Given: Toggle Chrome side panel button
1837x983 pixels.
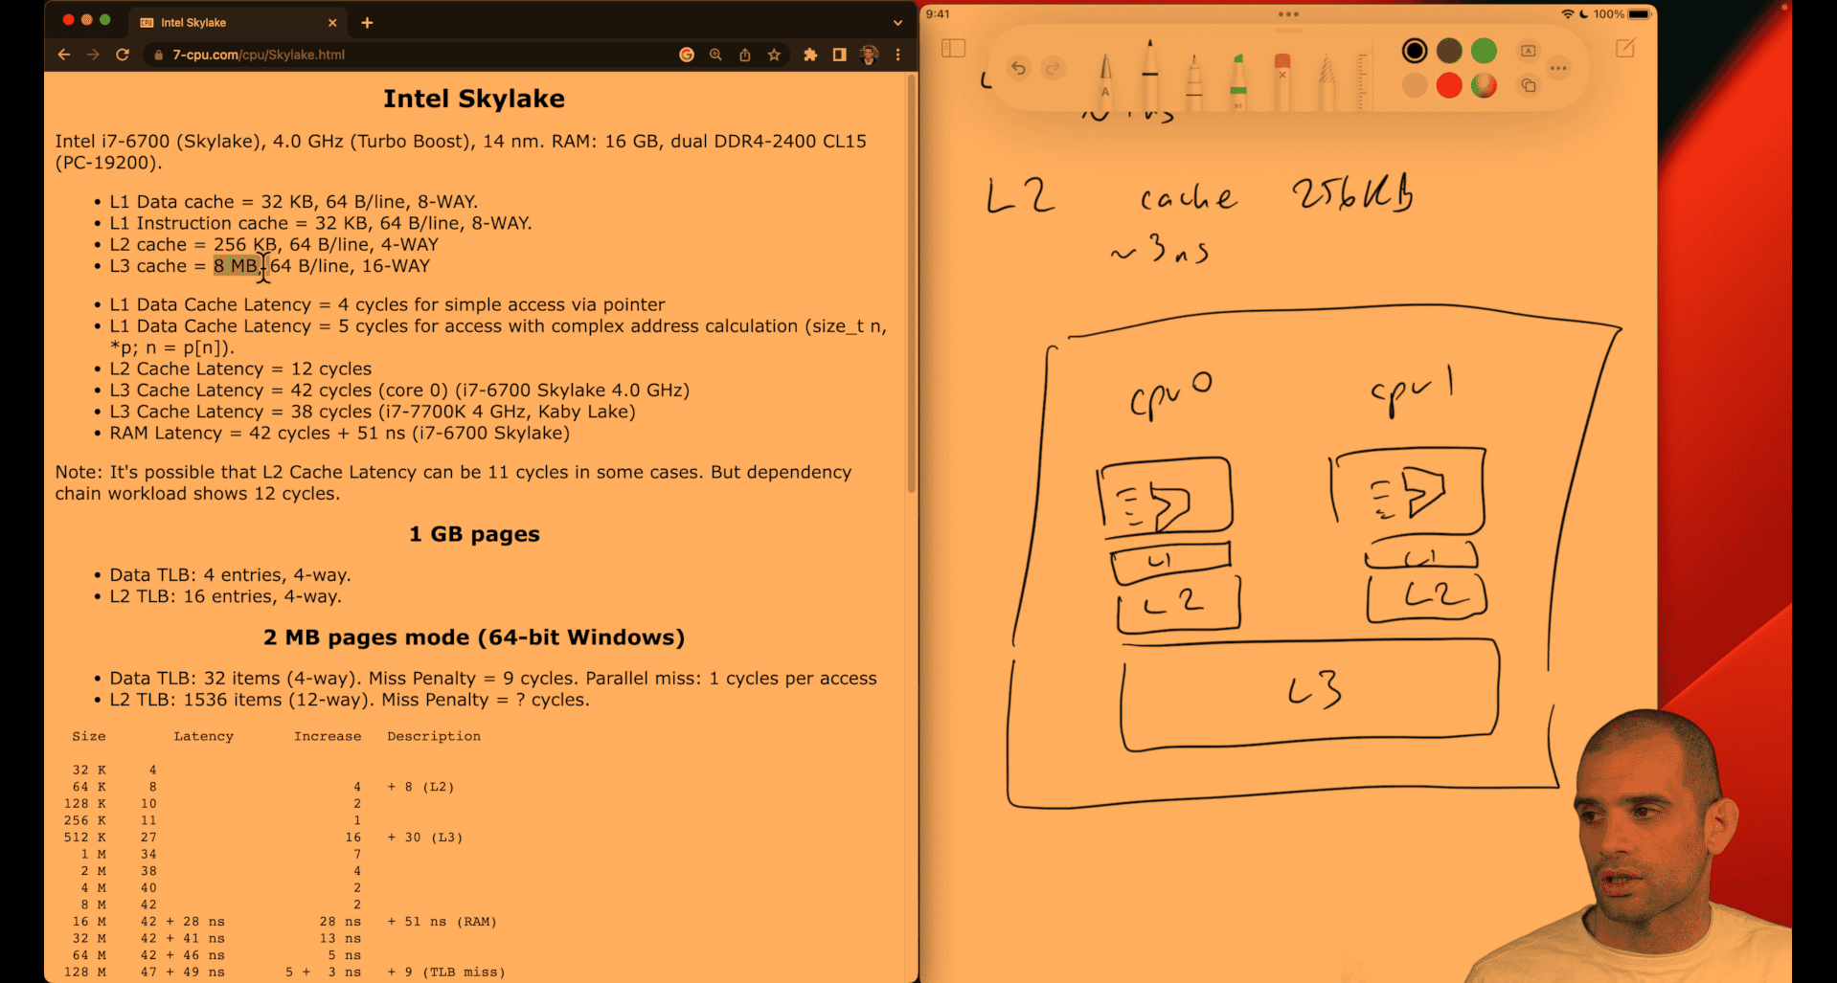Looking at the screenshot, I should [839, 56].
